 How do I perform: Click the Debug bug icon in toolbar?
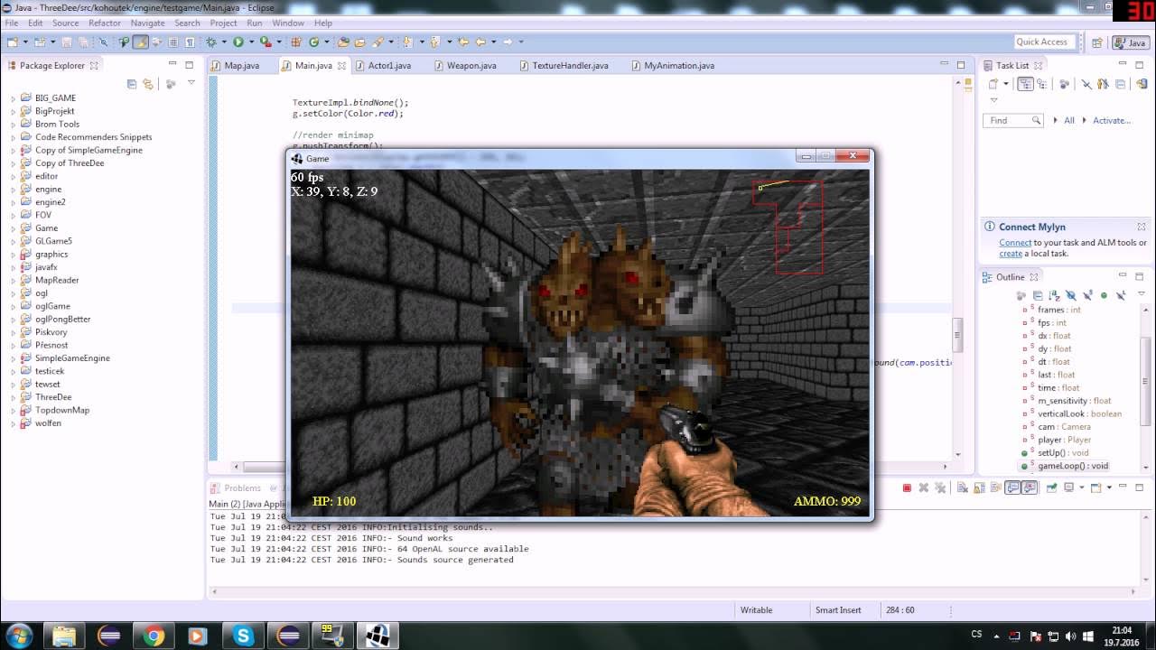click(210, 42)
